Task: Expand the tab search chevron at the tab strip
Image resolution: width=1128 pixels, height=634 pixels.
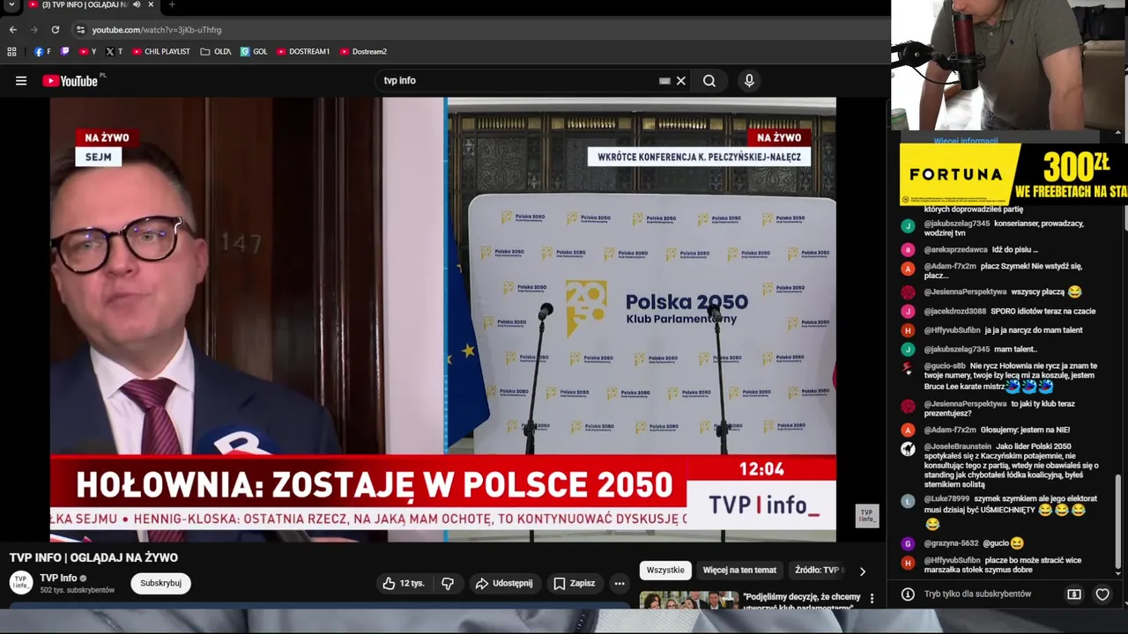Action: point(11,4)
